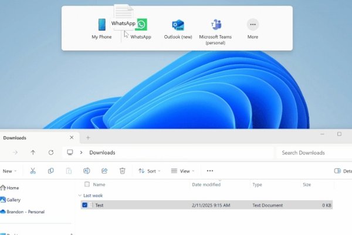Click the Text Document type cell
Viewport: 352px width, 235px height.
pyautogui.click(x=268, y=205)
